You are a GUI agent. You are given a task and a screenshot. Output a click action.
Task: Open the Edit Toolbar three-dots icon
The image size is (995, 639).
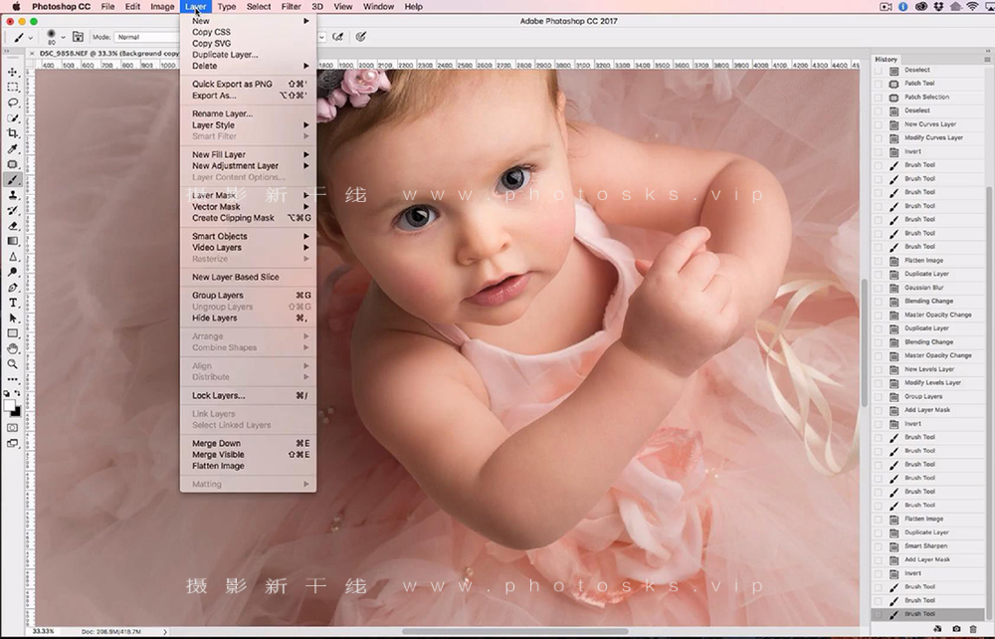(13, 379)
